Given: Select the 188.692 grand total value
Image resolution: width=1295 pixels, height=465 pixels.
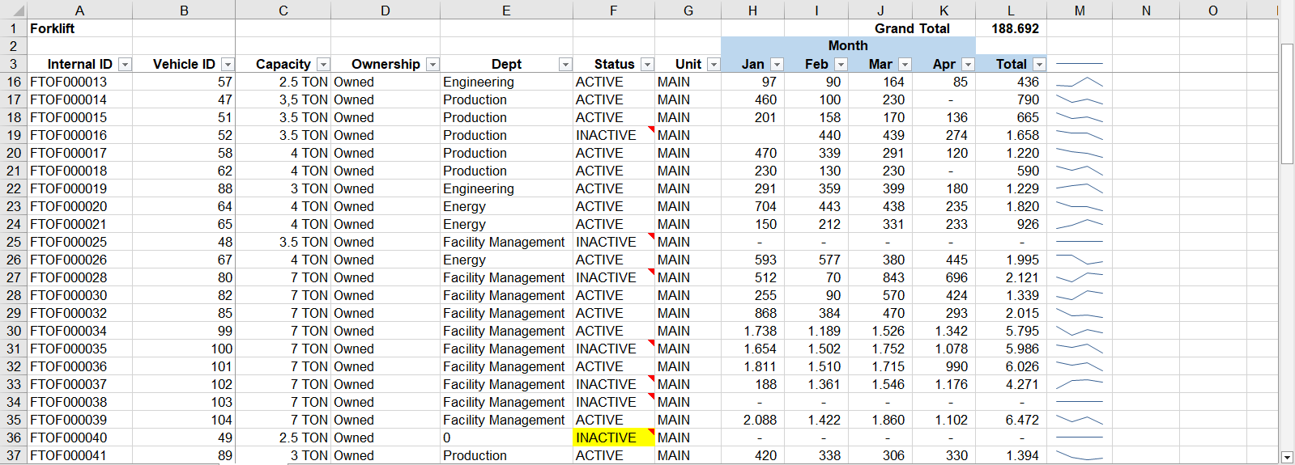Looking at the screenshot, I should (1011, 28).
